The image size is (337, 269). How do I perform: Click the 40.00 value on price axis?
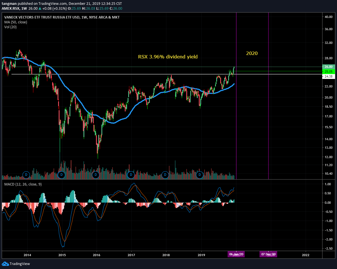[x=328, y=17]
